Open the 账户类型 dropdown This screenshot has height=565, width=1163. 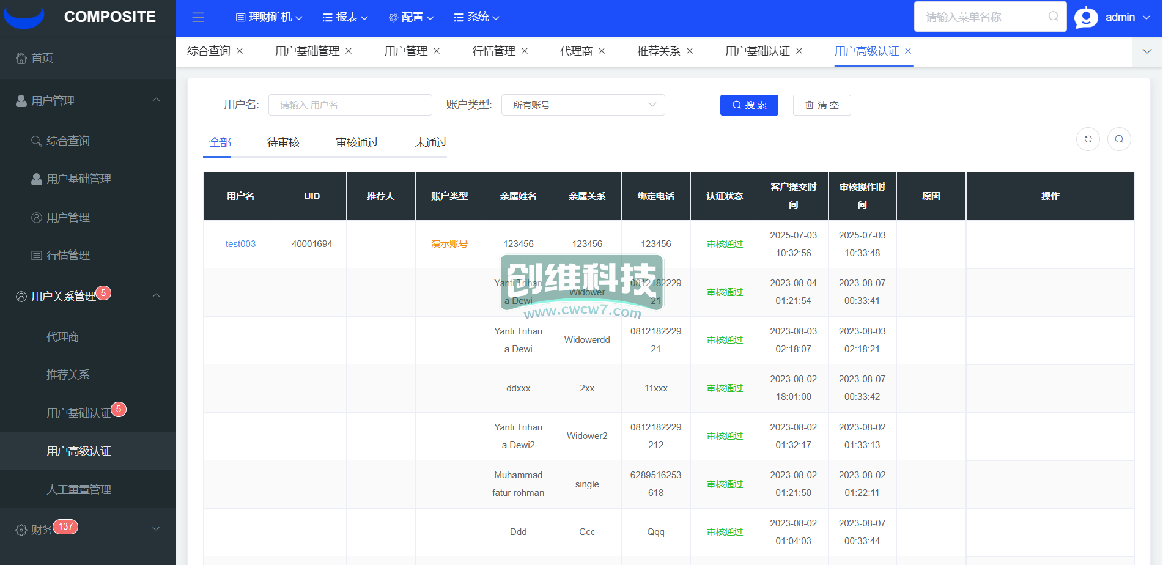click(x=583, y=105)
